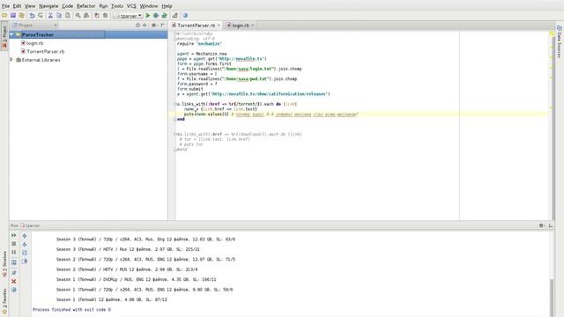Toggle soft wraps in Run console
This screenshot has width=564, height=317.
(25, 253)
